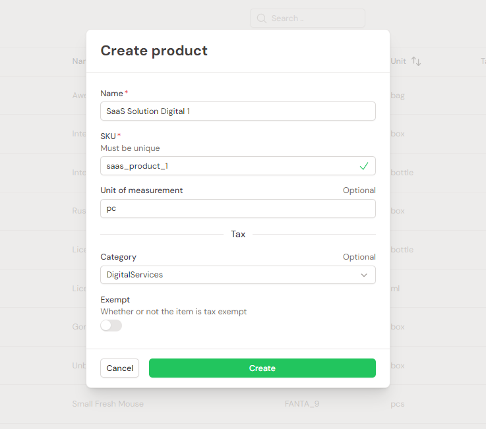Screen dimensions: 486x429
Task: Click the bag unit cell in the first row
Action: [x=398, y=96]
